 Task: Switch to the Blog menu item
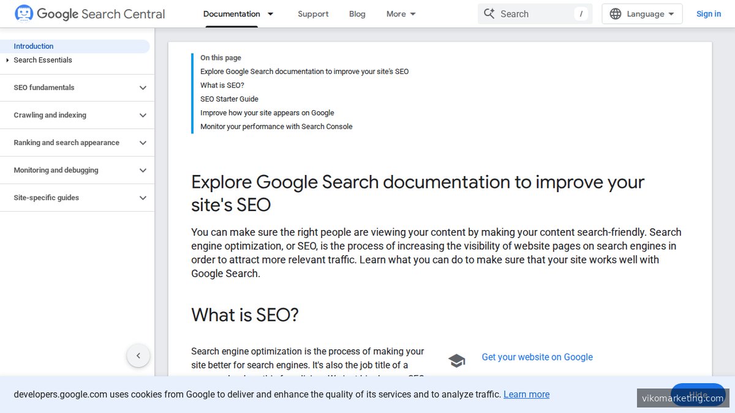(357, 13)
